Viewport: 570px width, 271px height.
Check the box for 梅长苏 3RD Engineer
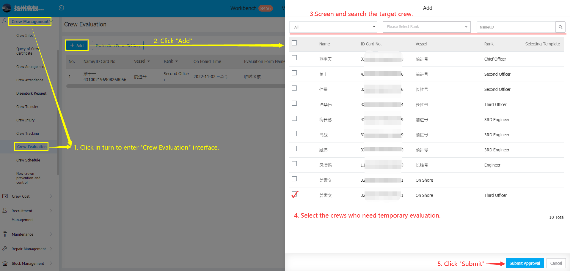[294, 118]
